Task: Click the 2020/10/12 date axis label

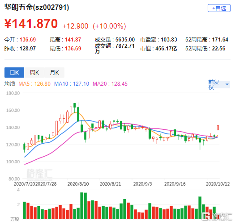Action: (x=218, y=184)
